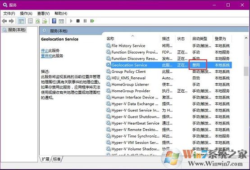Click the 停止 service link

(x=45, y=51)
